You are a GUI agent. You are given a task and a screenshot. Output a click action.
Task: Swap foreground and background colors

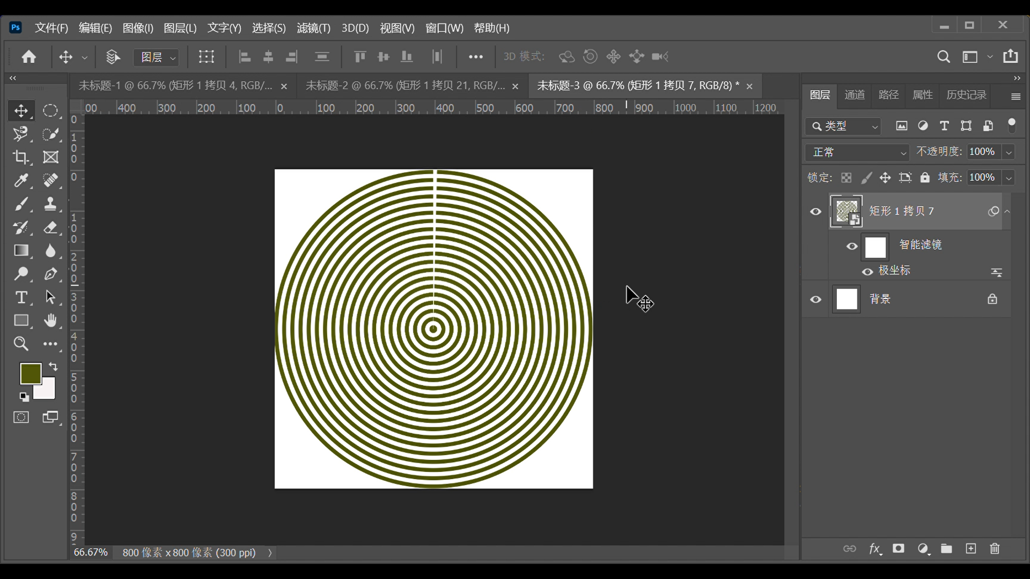coord(53,367)
